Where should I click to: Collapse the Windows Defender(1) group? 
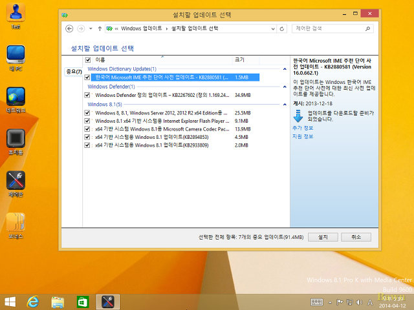pyautogui.click(x=285, y=87)
